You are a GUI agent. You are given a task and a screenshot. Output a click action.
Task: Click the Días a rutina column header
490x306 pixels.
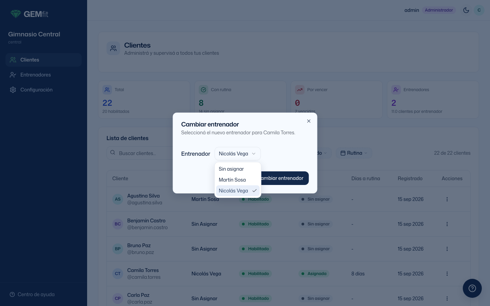(x=366, y=178)
